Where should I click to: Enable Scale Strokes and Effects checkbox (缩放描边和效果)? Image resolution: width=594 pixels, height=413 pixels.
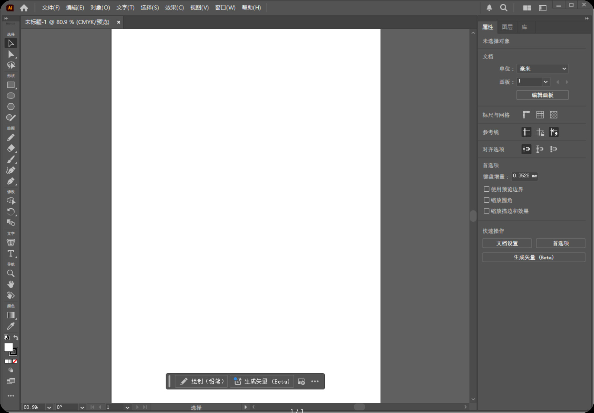[x=486, y=211]
